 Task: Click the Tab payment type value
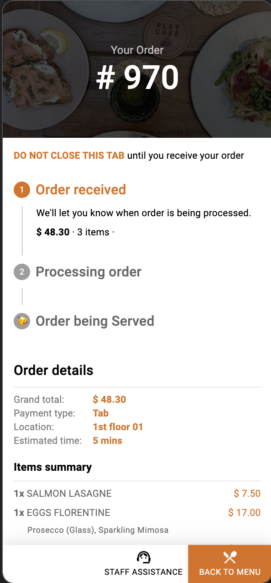point(101,413)
